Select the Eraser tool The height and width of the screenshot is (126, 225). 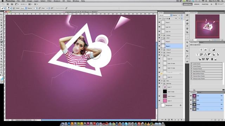pos(1,42)
